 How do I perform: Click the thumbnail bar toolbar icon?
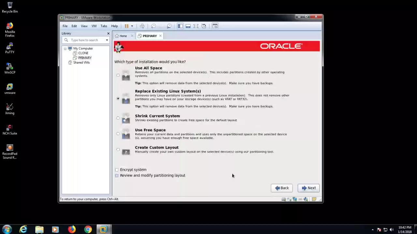click(188, 26)
